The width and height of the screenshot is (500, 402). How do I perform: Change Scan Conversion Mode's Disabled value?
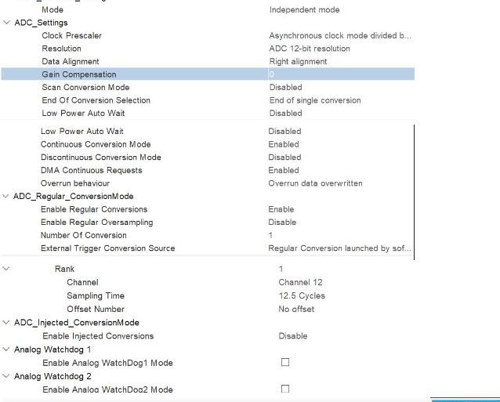tap(286, 87)
